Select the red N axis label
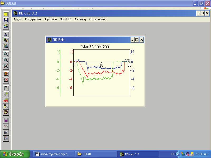The width and height of the screenshot is (211, 158). pos(72,52)
